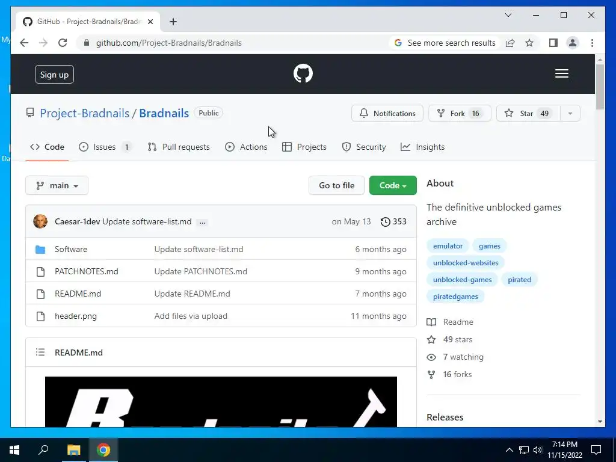616x462 pixels.
Task: Open the Star lists dropdown arrow
Action: coord(570,114)
